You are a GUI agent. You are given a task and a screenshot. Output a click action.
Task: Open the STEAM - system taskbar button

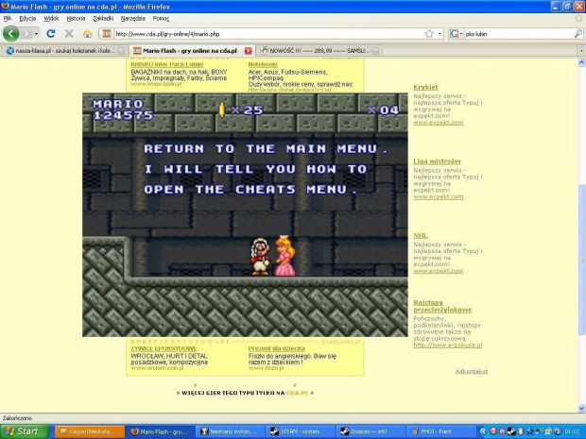point(300,431)
